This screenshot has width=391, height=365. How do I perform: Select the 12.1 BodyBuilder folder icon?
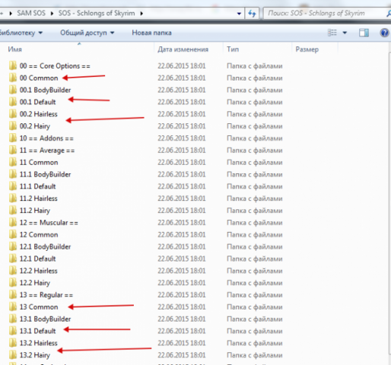(x=13, y=246)
